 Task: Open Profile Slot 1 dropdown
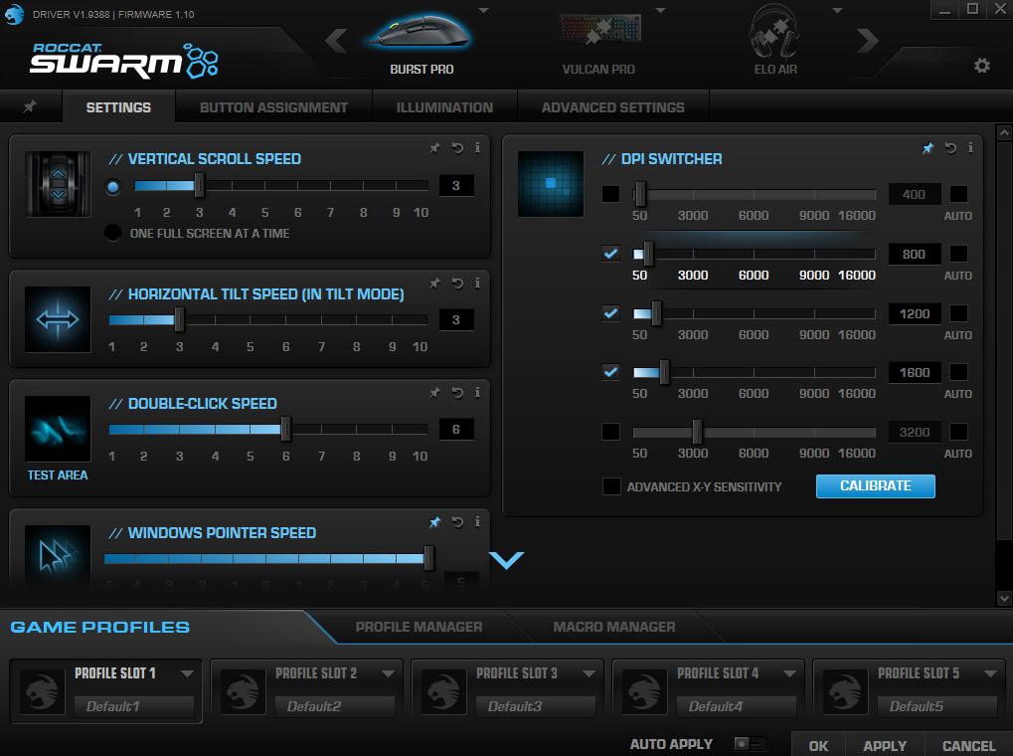[187, 673]
